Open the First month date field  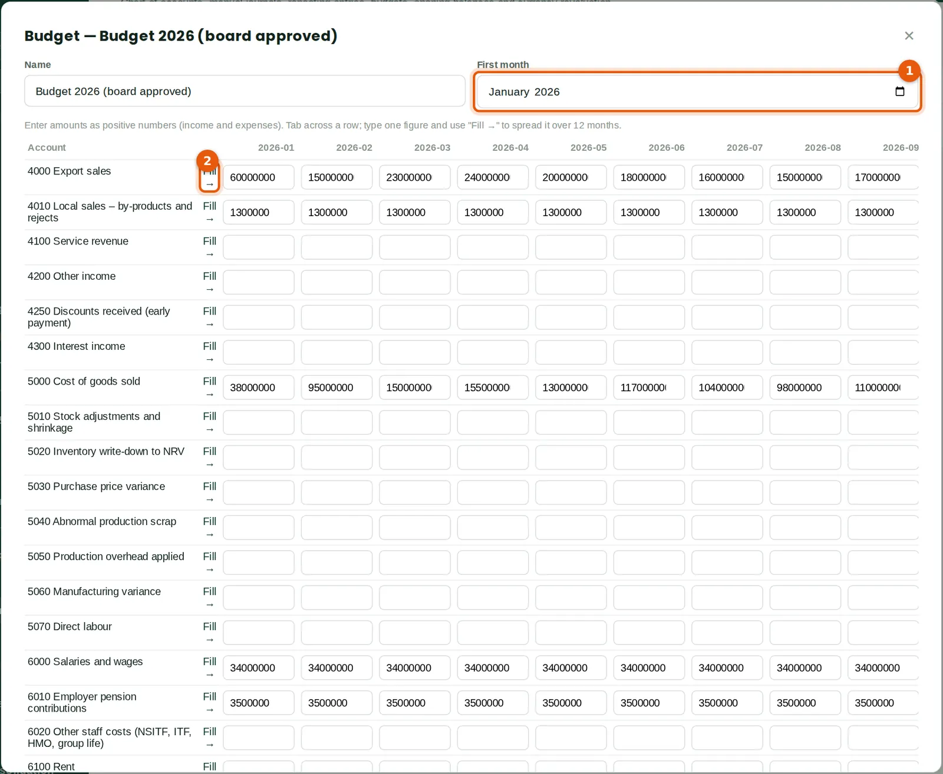click(697, 92)
